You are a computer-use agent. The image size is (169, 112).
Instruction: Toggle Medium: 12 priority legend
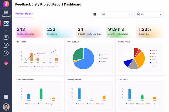coord(154,63)
